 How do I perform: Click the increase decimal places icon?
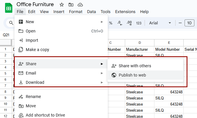(x=129, y=23)
